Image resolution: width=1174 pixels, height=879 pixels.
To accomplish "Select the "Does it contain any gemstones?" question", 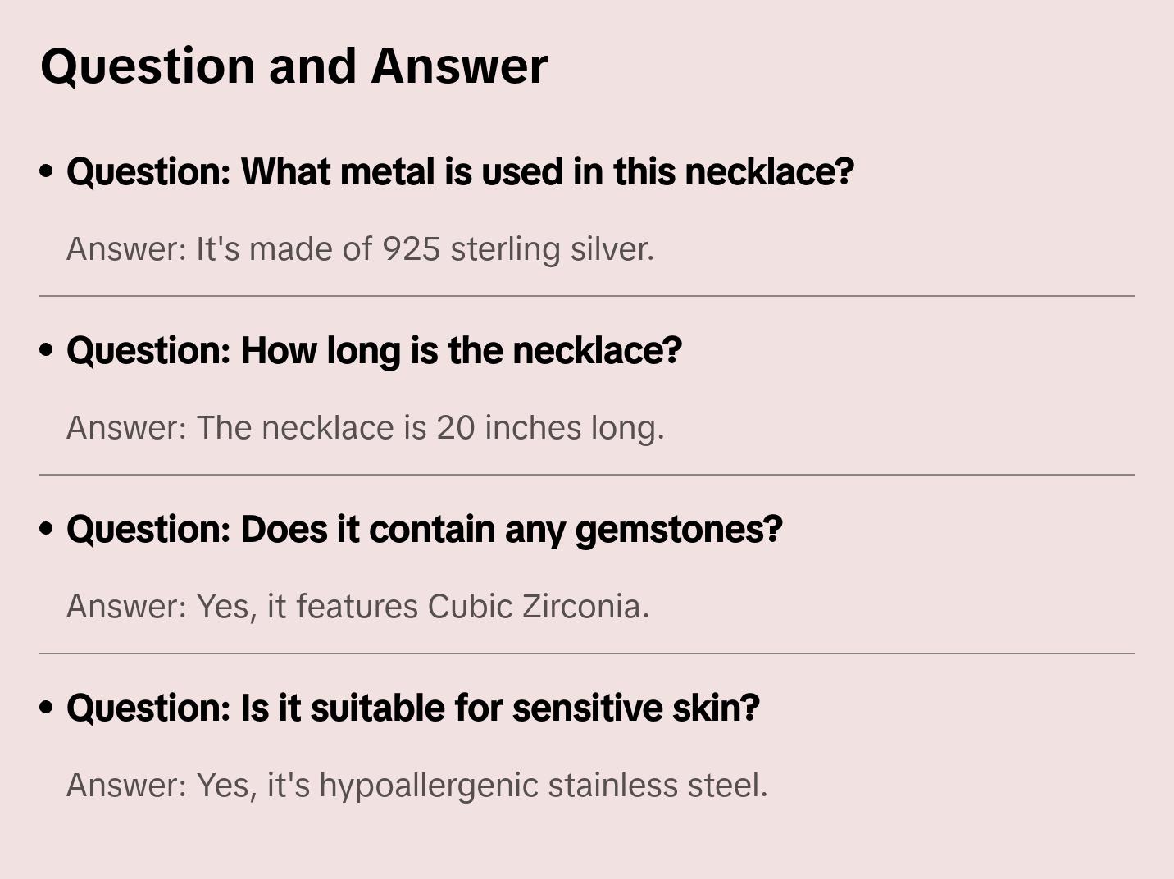I will [424, 530].
